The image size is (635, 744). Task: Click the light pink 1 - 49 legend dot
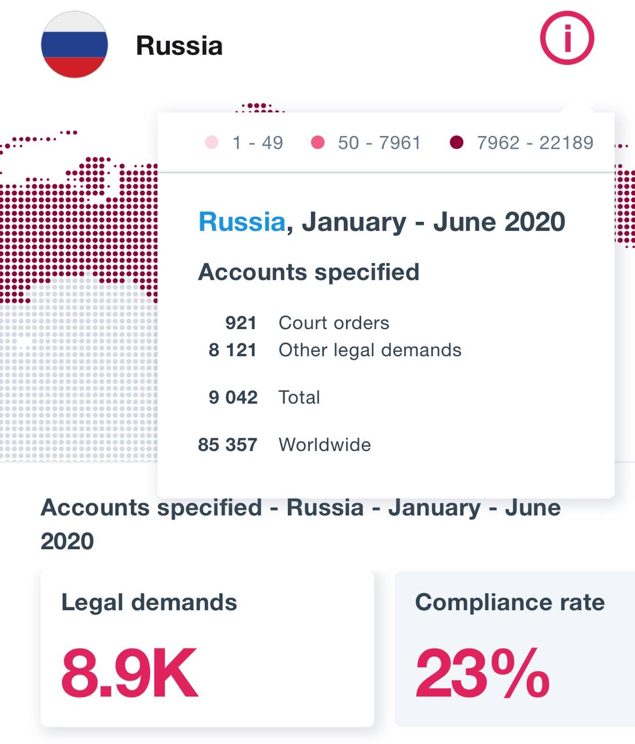click(212, 142)
